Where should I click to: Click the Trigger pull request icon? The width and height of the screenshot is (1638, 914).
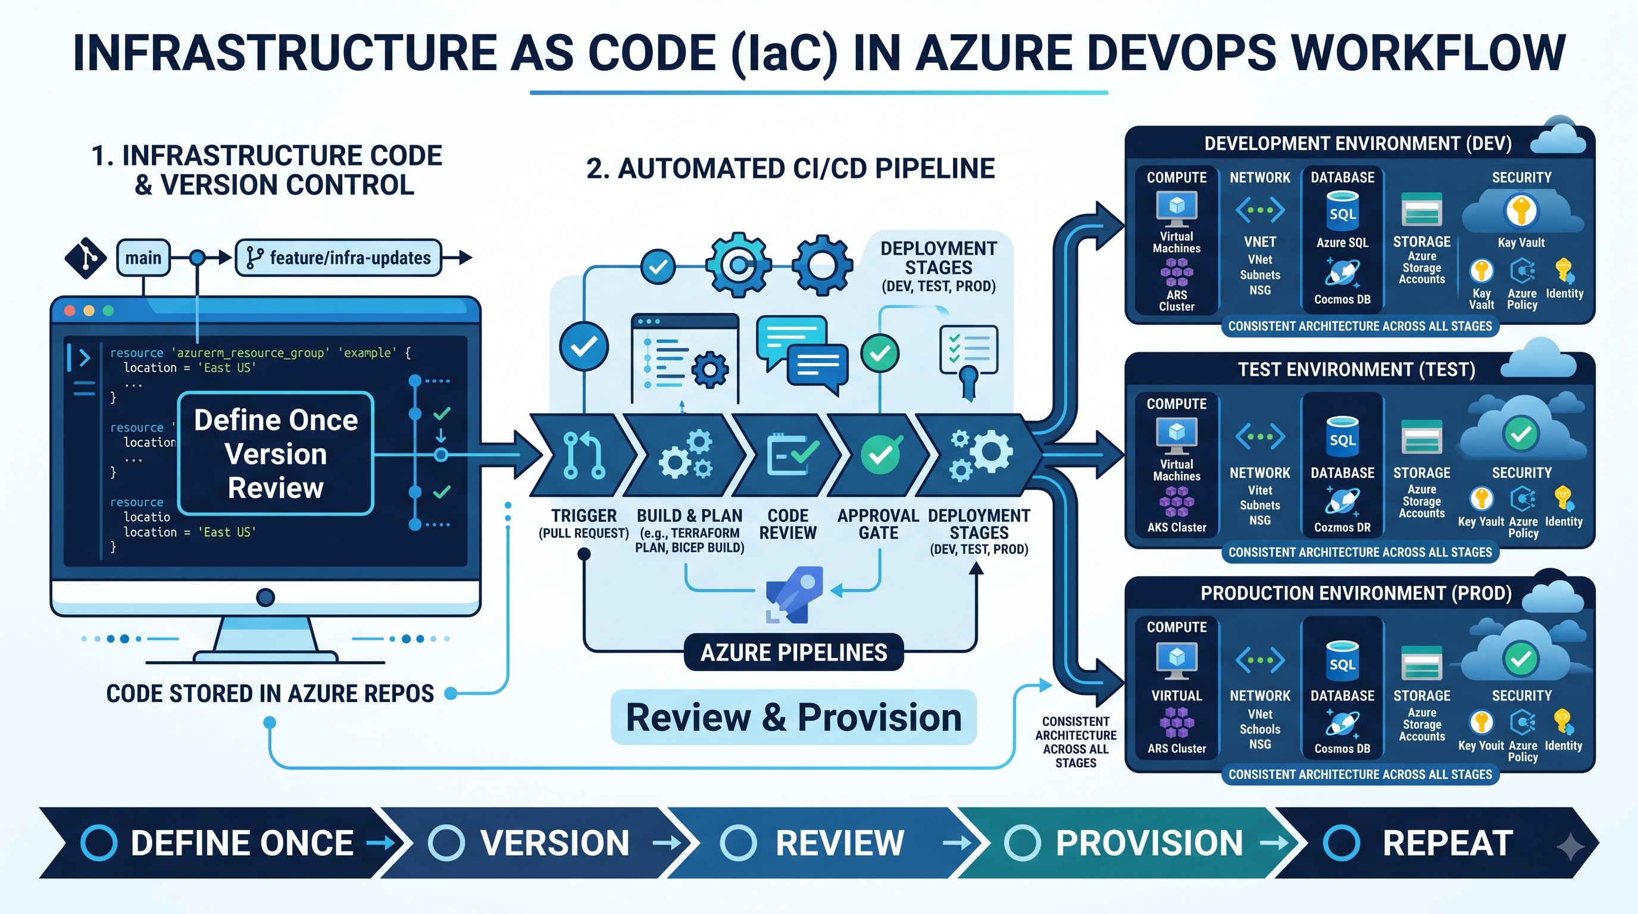tap(584, 455)
